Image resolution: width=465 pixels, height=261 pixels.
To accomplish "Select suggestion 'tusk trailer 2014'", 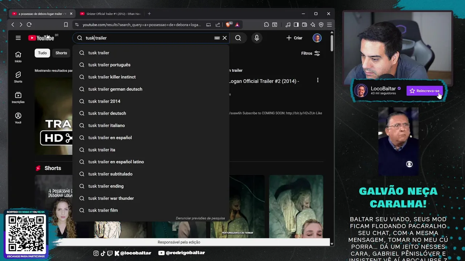I will pos(151,101).
